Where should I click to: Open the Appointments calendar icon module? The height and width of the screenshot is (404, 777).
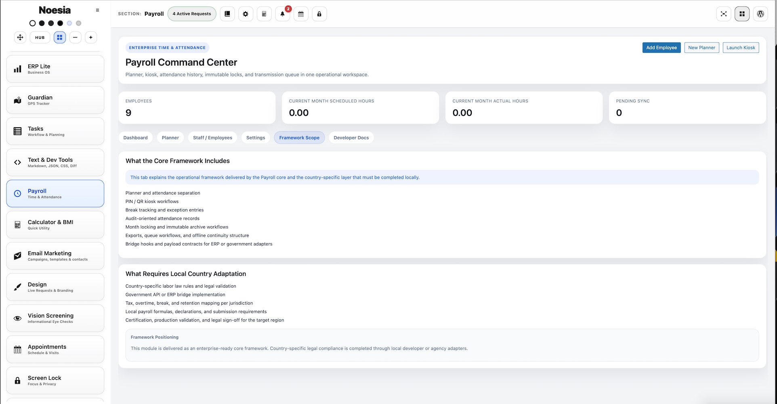click(55, 349)
